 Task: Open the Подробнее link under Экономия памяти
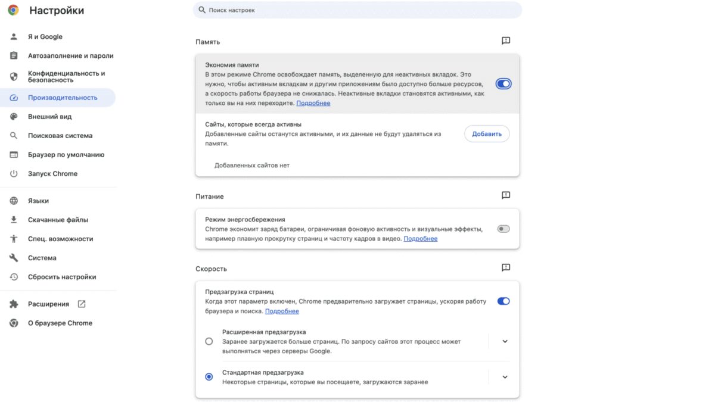(313, 102)
